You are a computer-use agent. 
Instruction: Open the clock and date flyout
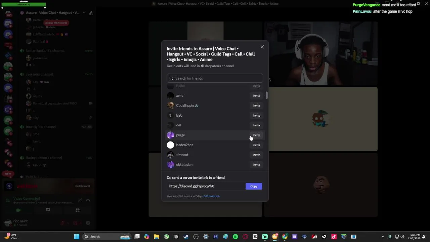[414, 237]
